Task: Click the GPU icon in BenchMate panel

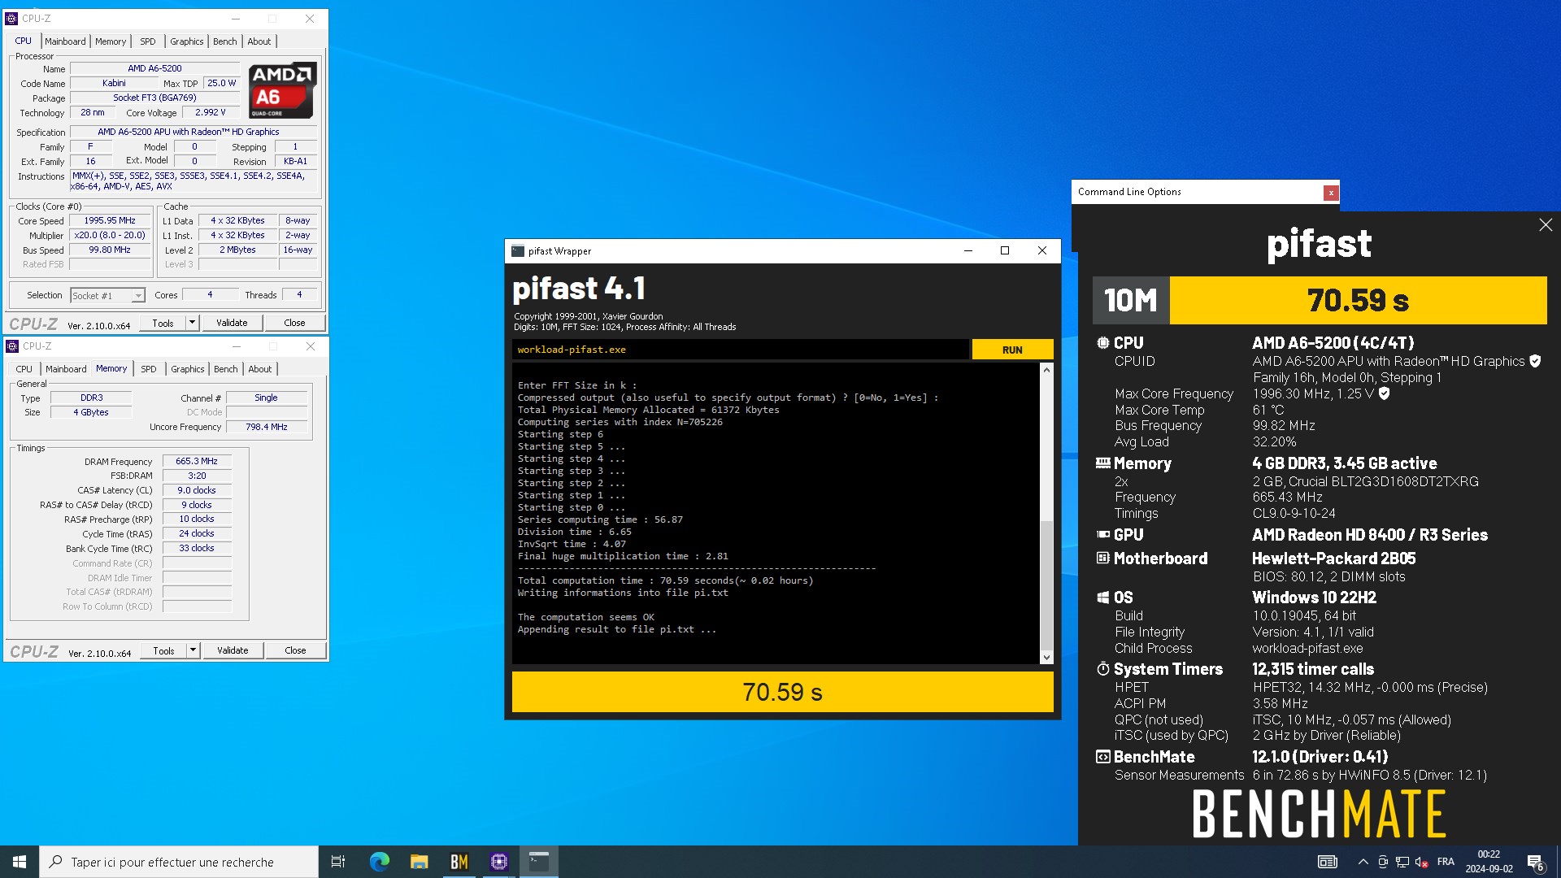Action: (1102, 535)
